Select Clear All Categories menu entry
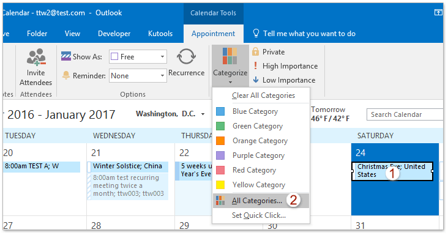This screenshot has width=448, height=235. tap(263, 95)
